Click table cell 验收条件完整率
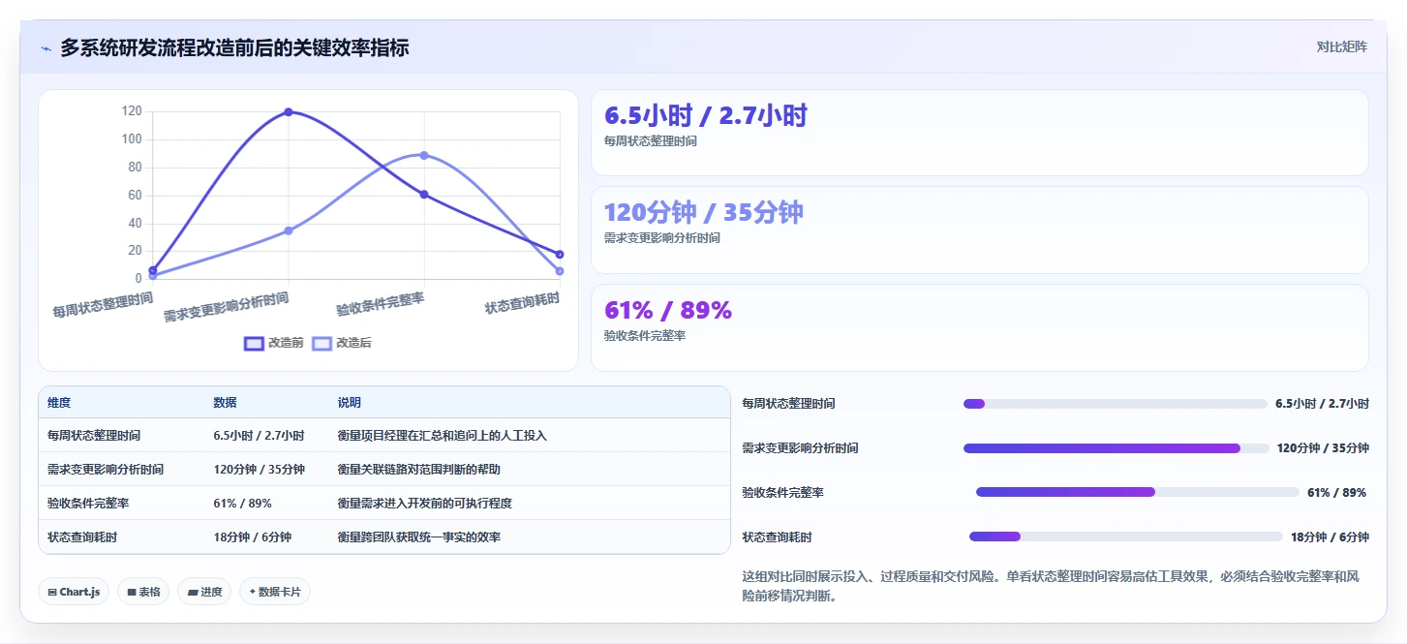This screenshot has width=1407, height=644. tap(88, 504)
